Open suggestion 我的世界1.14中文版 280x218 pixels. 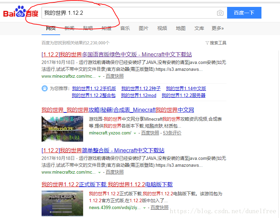[186, 88]
